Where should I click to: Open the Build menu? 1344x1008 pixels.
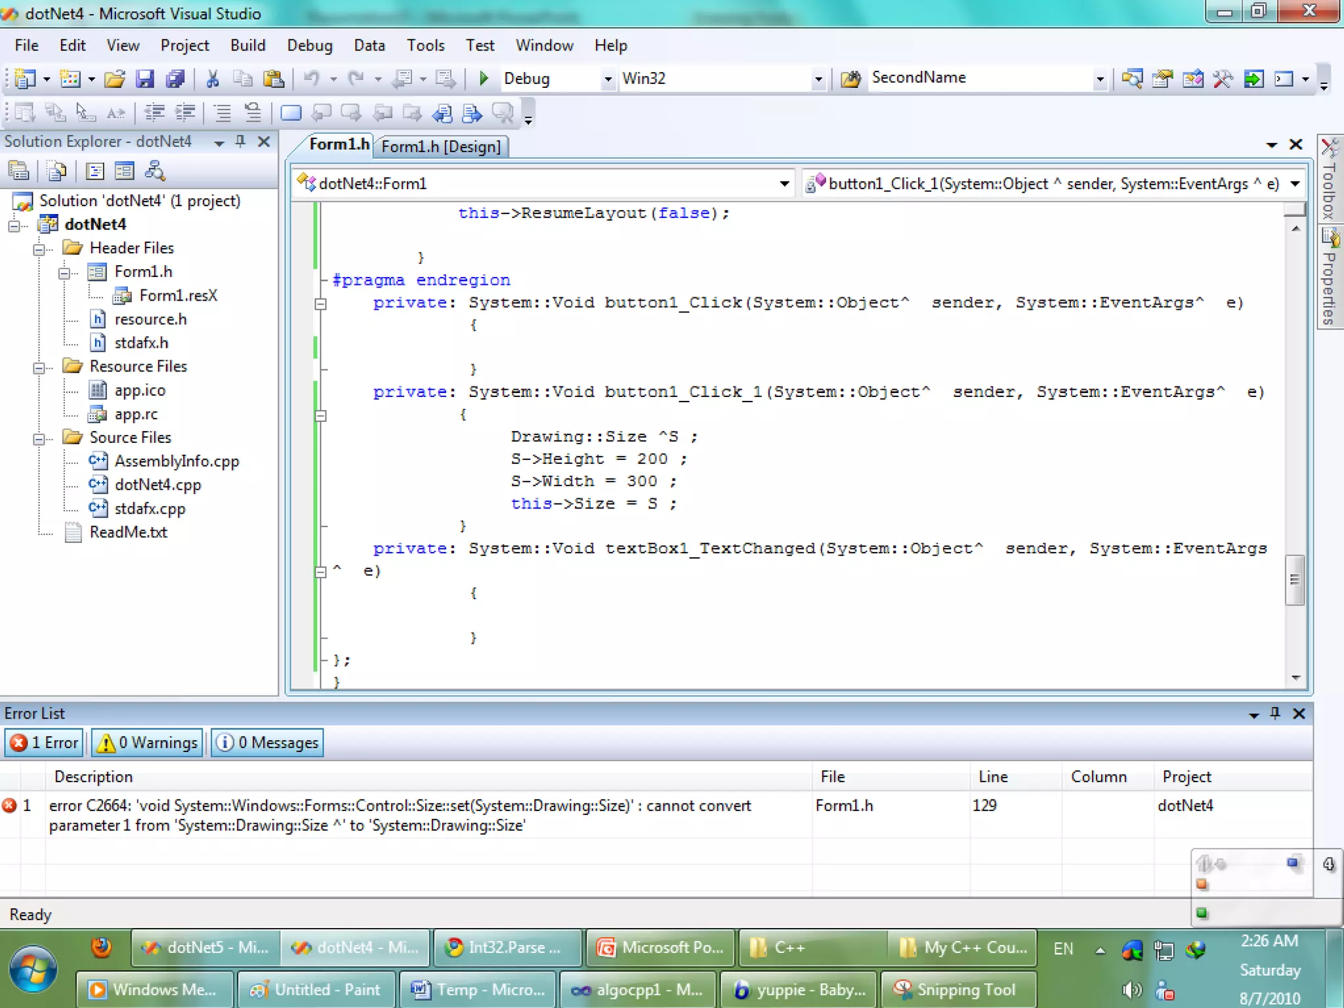click(247, 45)
